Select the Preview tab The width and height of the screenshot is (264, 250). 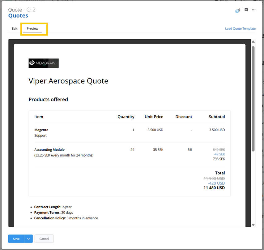[x=32, y=28]
